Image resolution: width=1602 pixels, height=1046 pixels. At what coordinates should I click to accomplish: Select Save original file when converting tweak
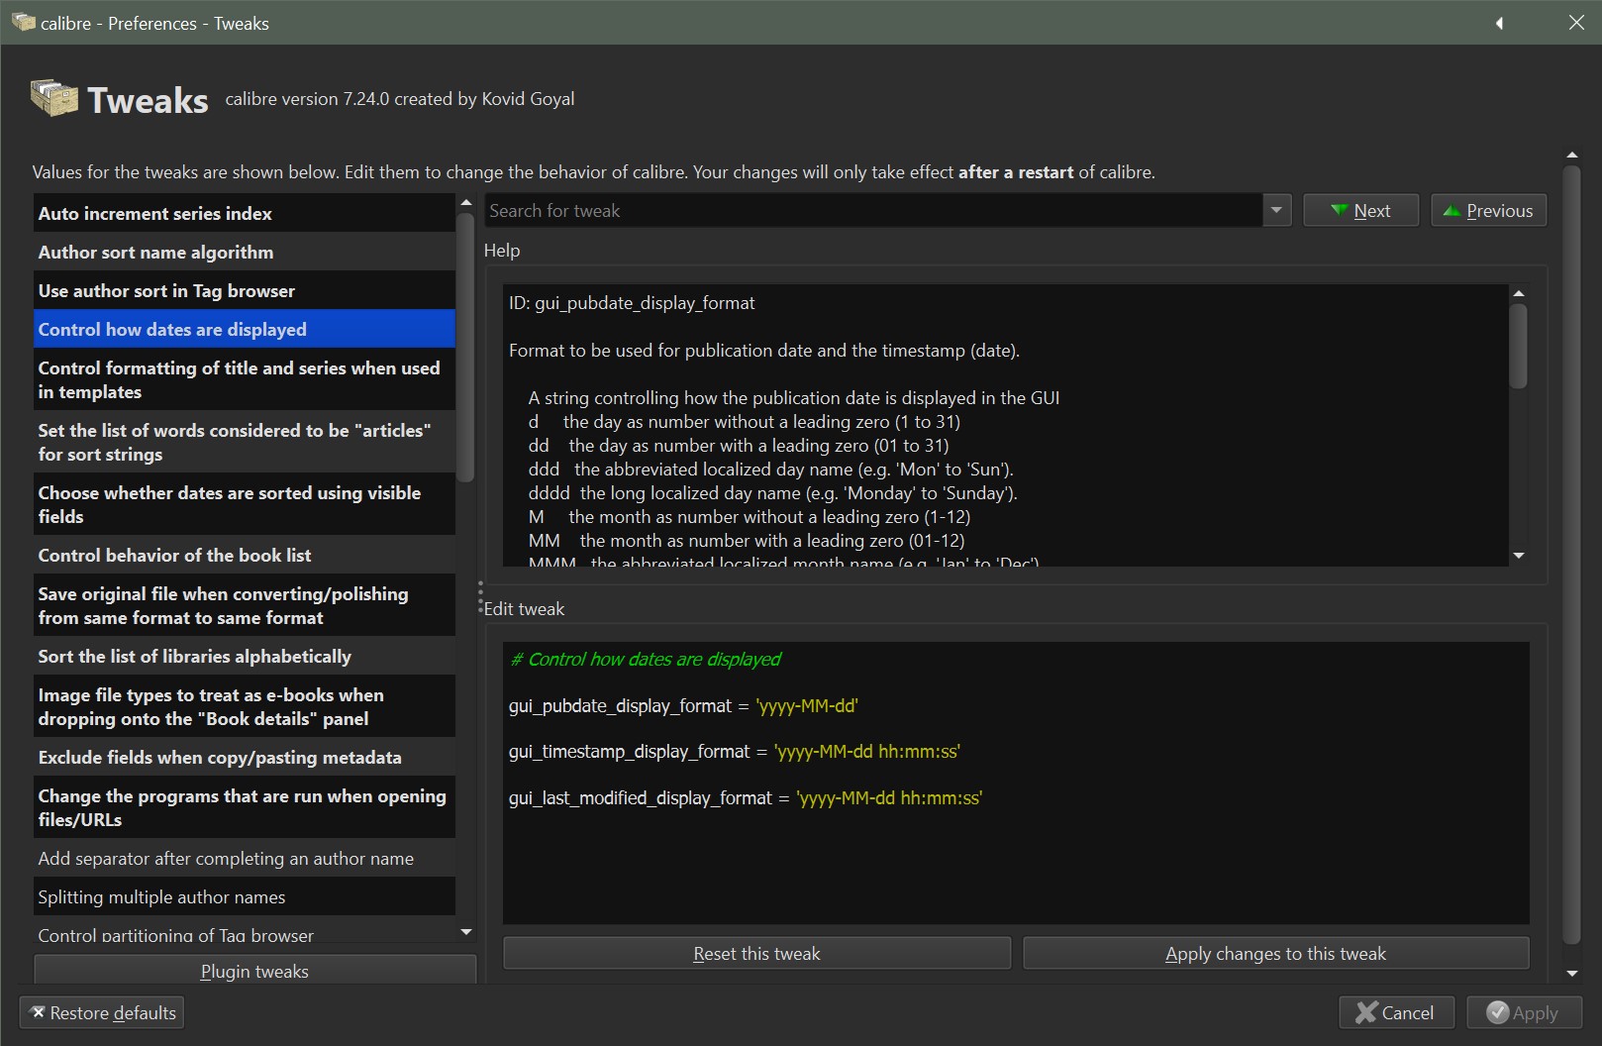point(245,605)
